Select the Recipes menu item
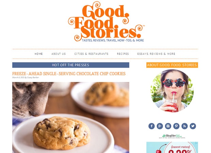Screen dimensions: 211x153 click(123, 54)
